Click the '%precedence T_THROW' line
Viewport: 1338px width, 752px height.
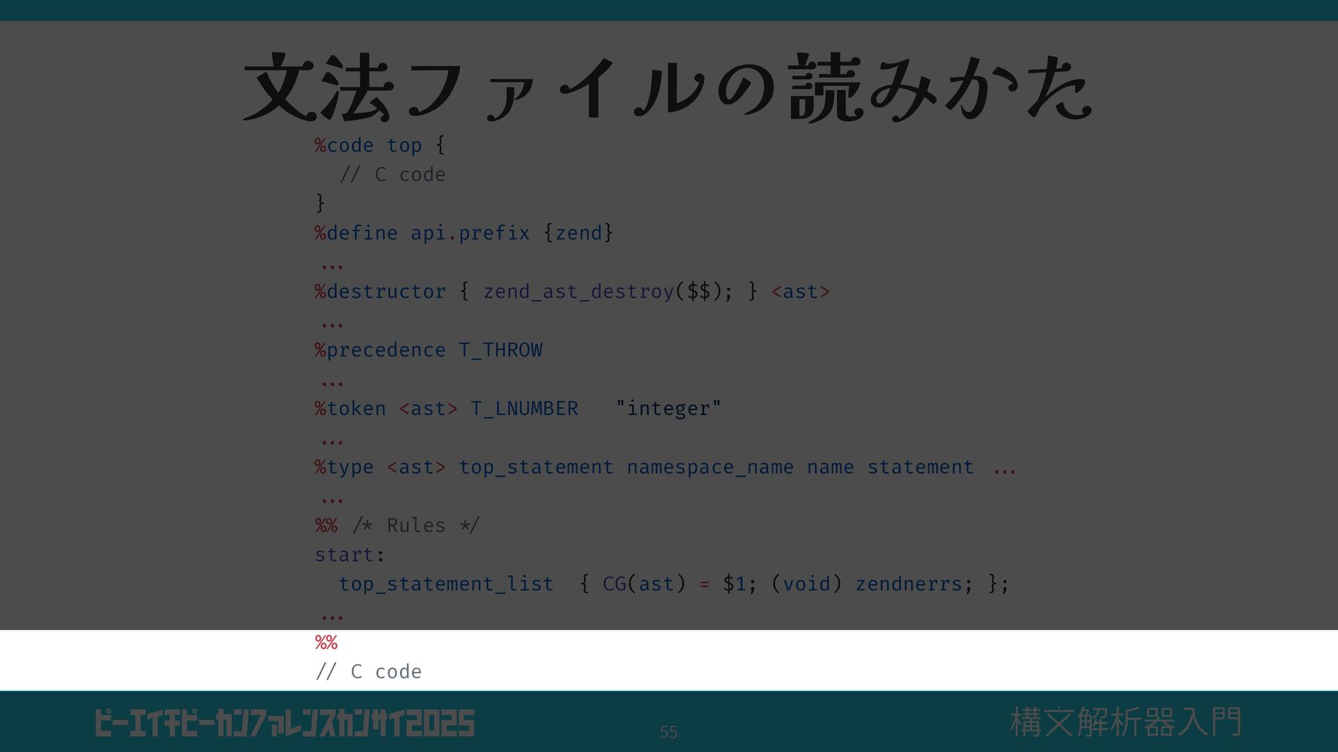pyautogui.click(x=429, y=350)
